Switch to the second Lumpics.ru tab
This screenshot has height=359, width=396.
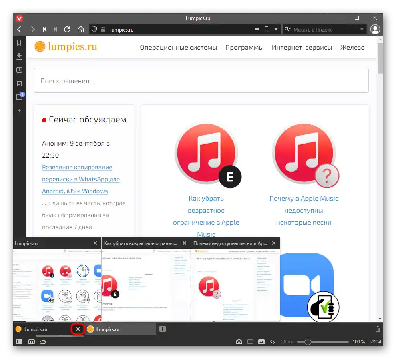point(120,329)
